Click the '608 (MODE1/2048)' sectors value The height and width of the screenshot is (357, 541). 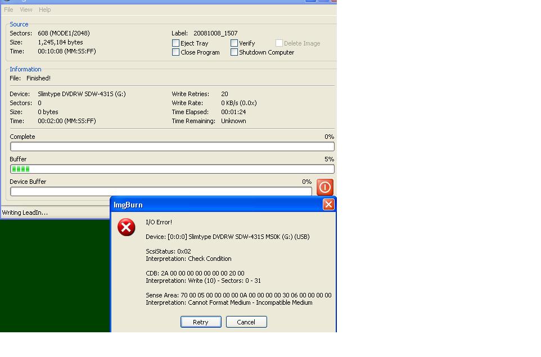pyautogui.click(x=64, y=33)
